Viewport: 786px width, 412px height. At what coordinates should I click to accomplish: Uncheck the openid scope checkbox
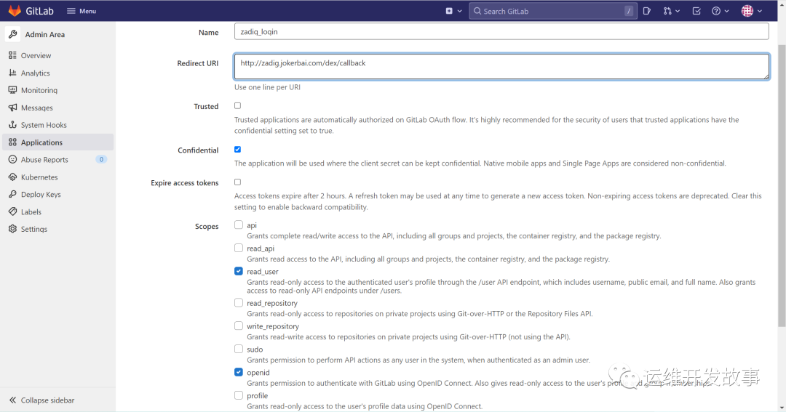tap(239, 372)
